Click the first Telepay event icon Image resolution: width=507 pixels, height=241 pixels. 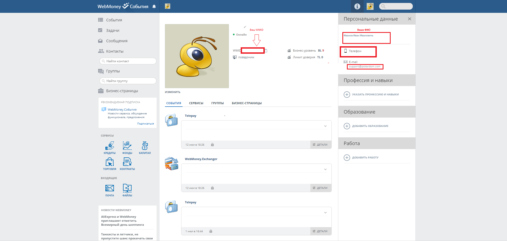click(x=171, y=120)
